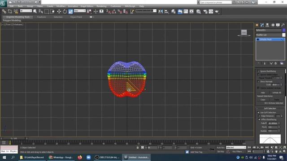Open the Rendering menu
This screenshot has width=287, height=161.
pyautogui.click(x=101, y=6)
